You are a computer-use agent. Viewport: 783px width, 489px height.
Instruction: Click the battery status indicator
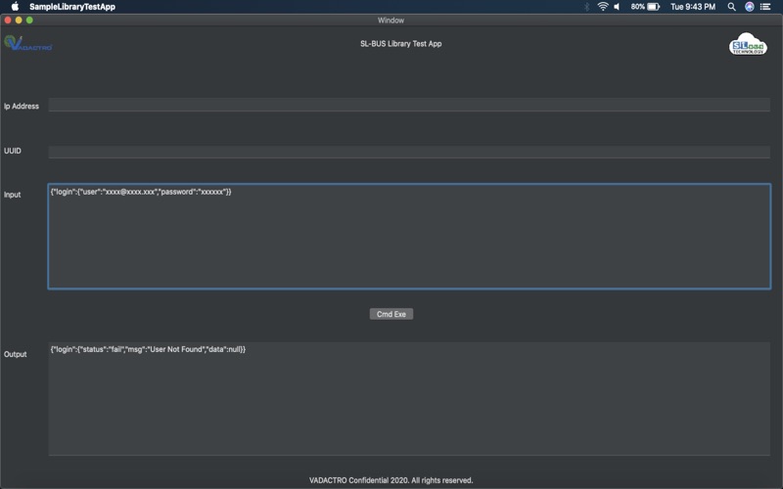645,7
